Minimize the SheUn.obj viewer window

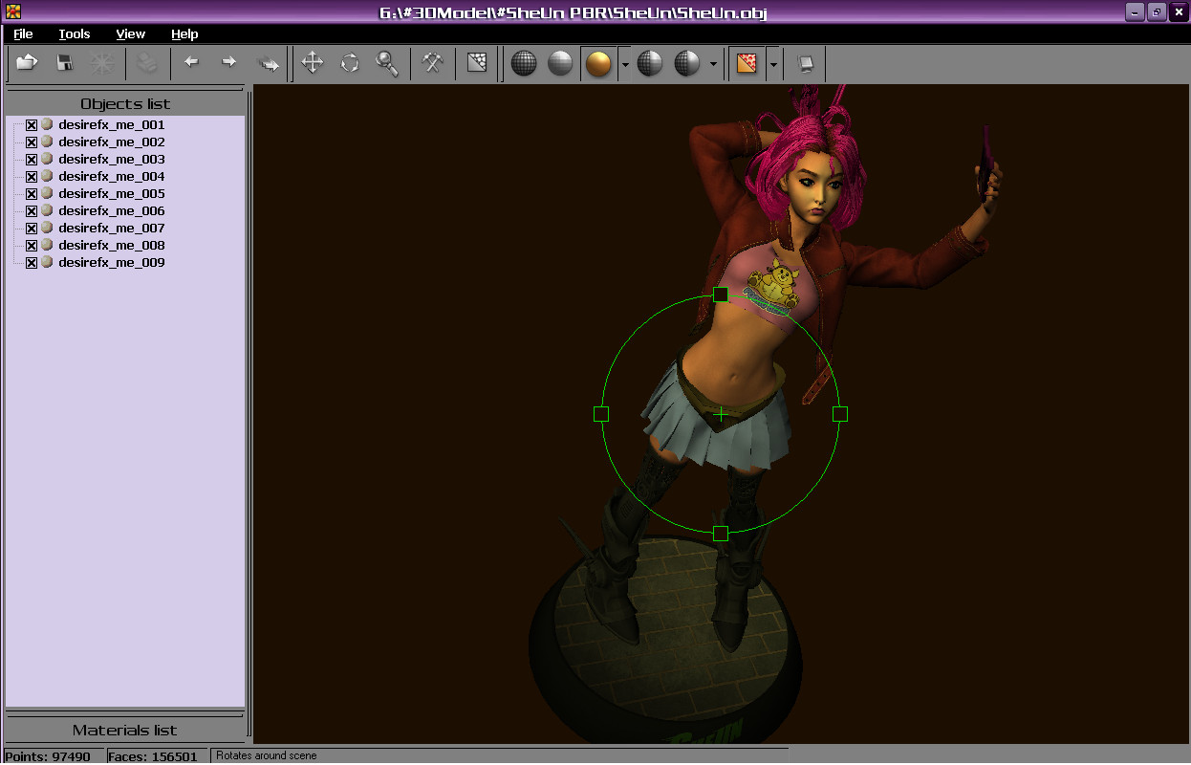pyautogui.click(x=1135, y=11)
